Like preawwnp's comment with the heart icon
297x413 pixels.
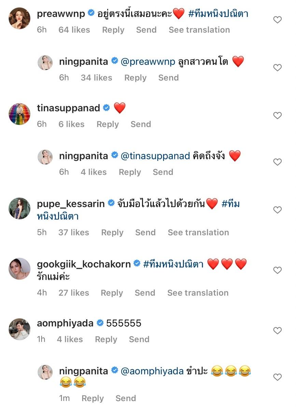pos(278,20)
